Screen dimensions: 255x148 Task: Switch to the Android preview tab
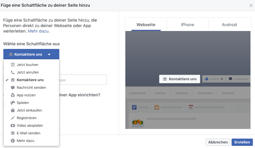229,25
